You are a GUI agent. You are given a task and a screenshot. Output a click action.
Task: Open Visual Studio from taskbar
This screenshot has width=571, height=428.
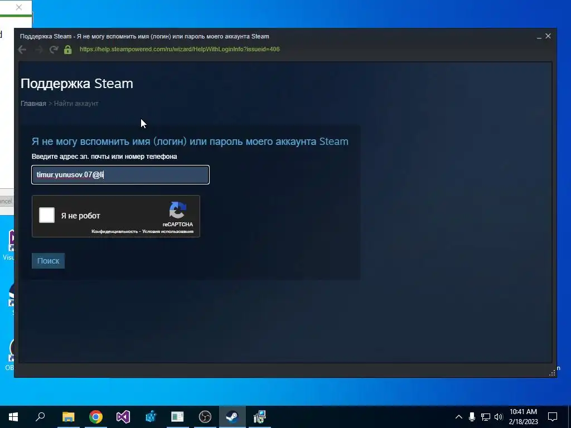[123, 417]
